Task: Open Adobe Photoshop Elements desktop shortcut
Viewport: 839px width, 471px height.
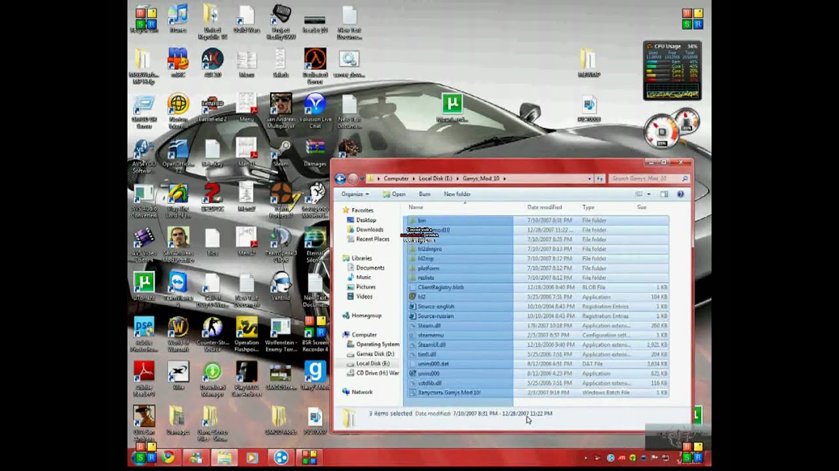Action: pos(144,334)
